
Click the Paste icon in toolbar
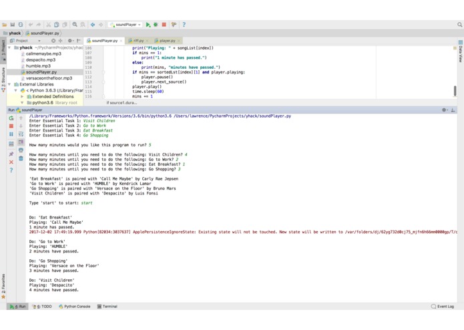pyautogui.click(x=65, y=25)
